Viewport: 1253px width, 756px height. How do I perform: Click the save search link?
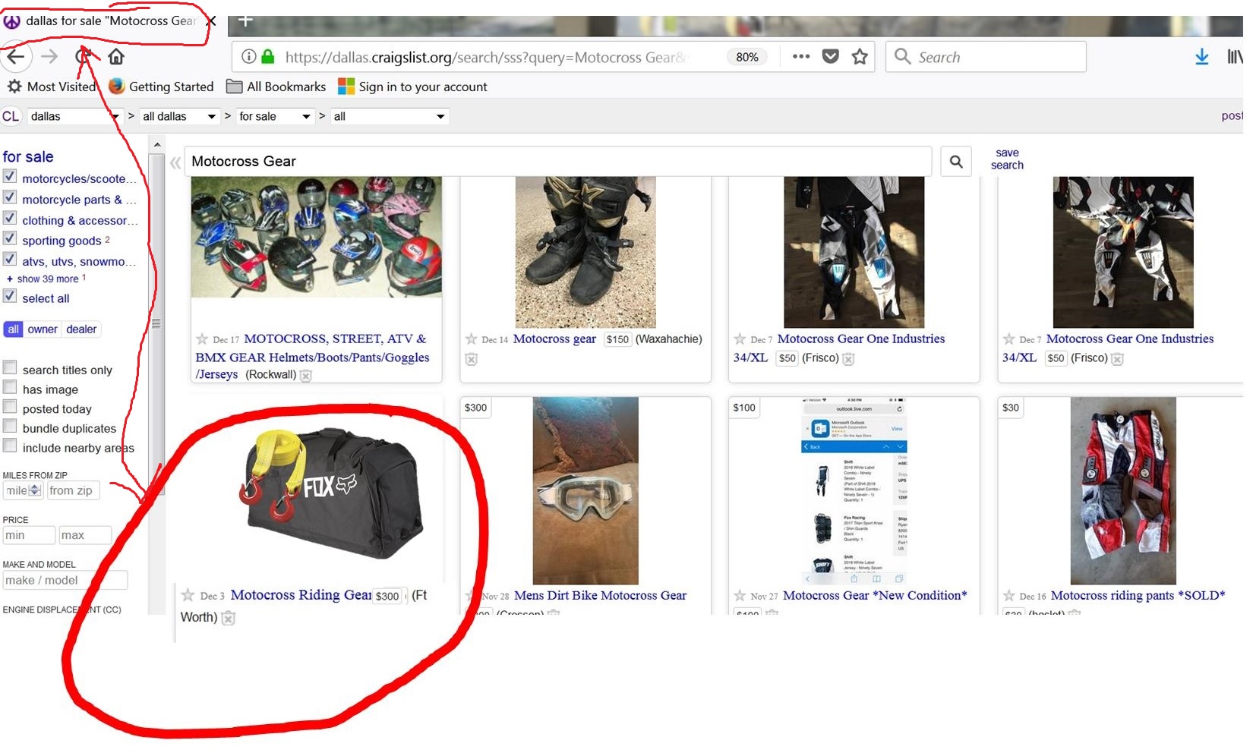[1007, 159]
